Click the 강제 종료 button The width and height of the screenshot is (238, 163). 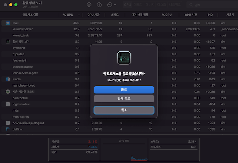(124, 99)
